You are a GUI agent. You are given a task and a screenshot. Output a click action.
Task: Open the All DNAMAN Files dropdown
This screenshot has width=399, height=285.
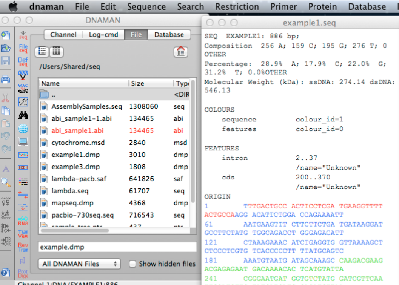(79, 264)
